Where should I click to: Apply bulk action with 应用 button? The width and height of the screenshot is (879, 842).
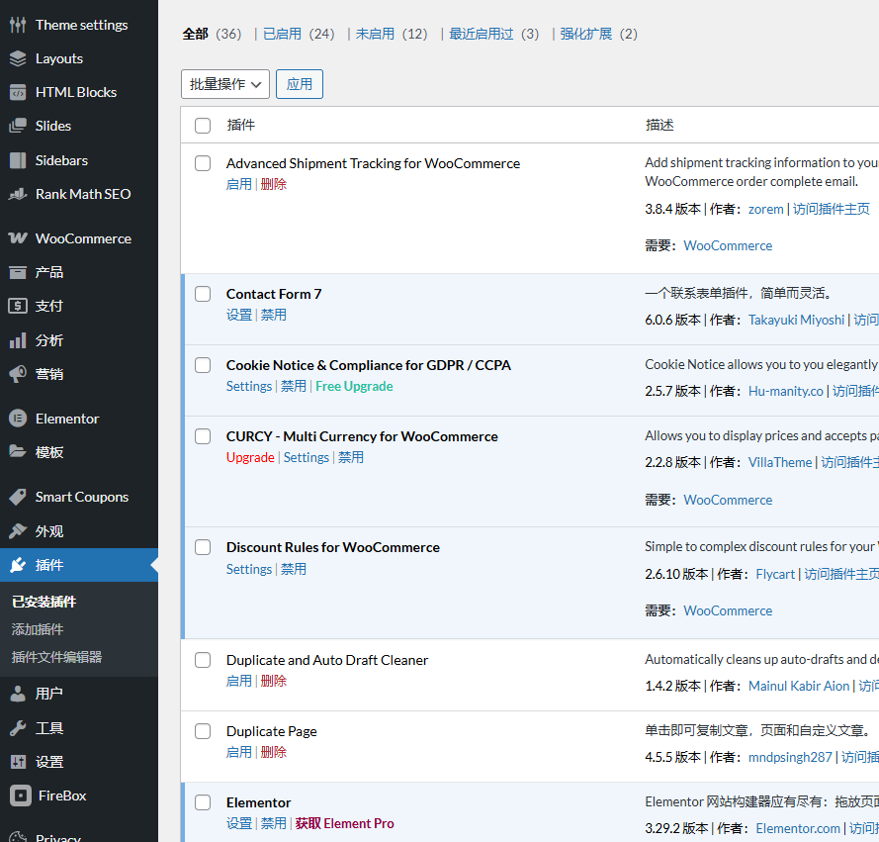click(300, 84)
